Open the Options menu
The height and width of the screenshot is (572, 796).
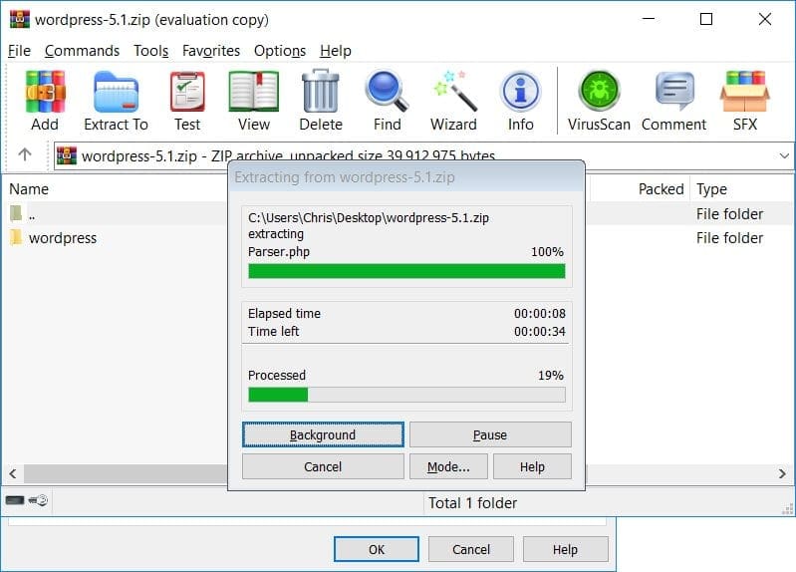[280, 51]
